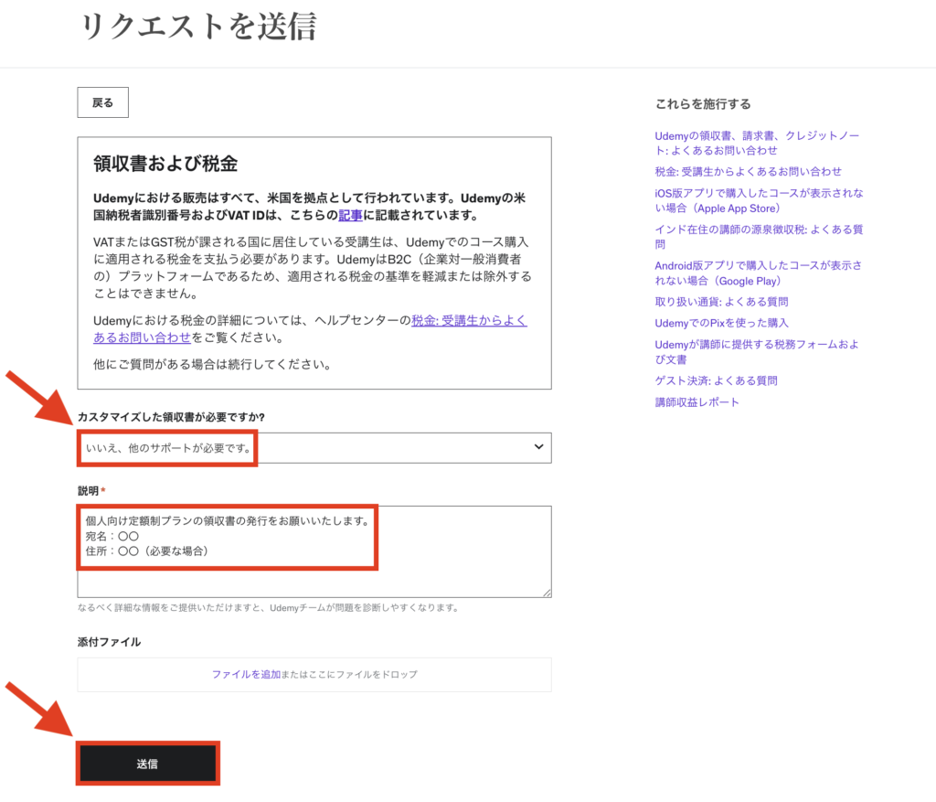The width and height of the screenshot is (936, 802).
Task: Open the カスタマイズした領収書 dropdown
Action: (314, 448)
